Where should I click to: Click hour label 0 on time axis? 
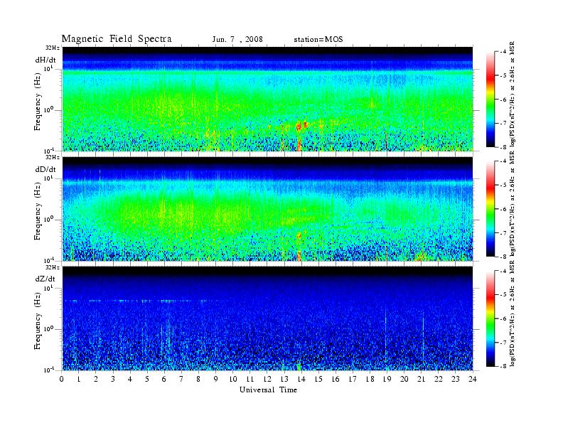point(62,379)
